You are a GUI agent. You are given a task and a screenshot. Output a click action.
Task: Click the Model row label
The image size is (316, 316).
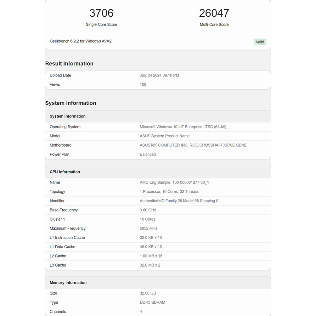(x=55, y=136)
